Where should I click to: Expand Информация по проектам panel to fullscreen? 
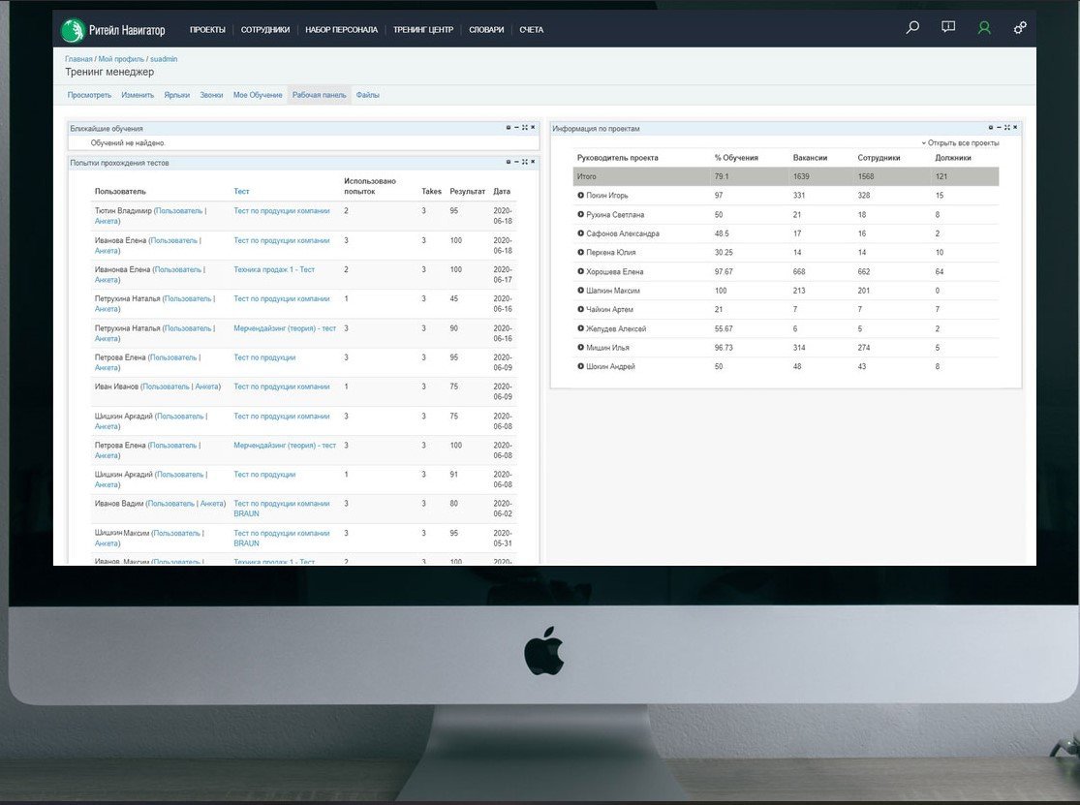click(1007, 128)
